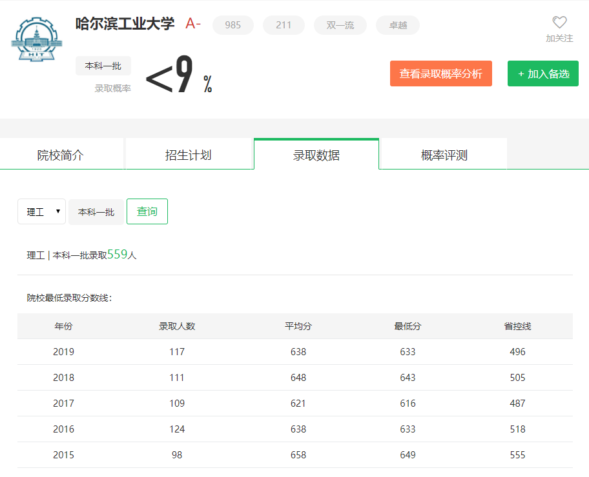
Task: Click the 本科一批 filter next to 查询
Action: [x=96, y=212]
